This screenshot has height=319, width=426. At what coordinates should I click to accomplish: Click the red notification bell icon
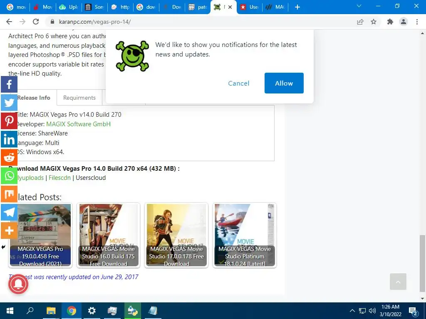coord(18,284)
